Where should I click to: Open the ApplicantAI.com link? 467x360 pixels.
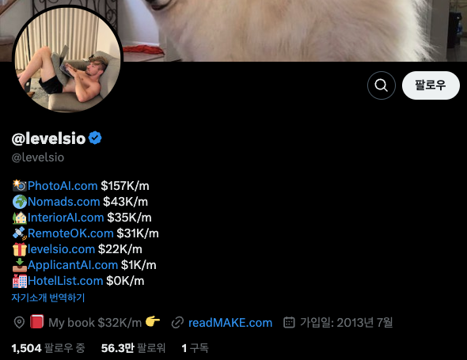click(73, 265)
